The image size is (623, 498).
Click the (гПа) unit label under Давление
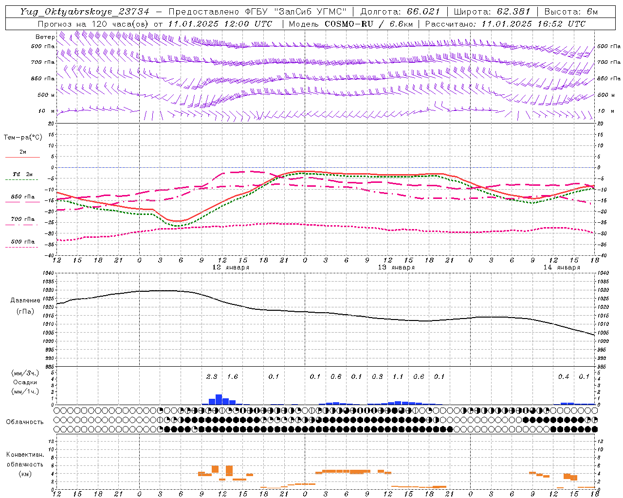coord(25,312)
